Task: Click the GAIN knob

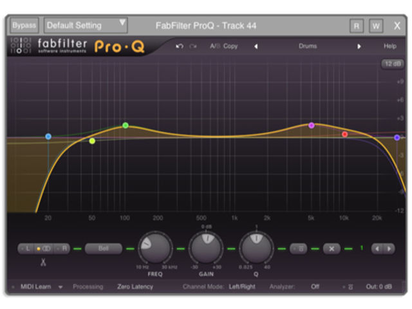Action: coord(206,247)
